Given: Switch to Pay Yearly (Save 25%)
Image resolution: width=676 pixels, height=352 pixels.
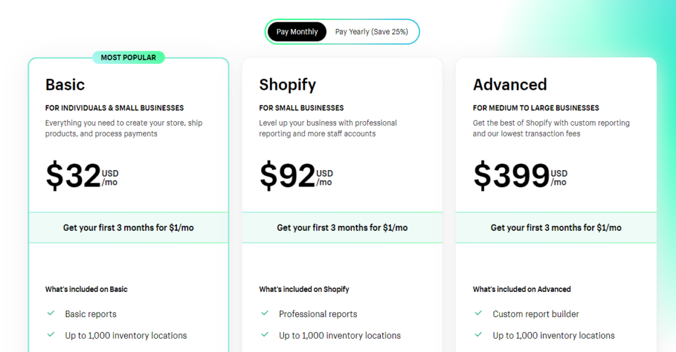Looking at the screenshot, I should point(371,32).
